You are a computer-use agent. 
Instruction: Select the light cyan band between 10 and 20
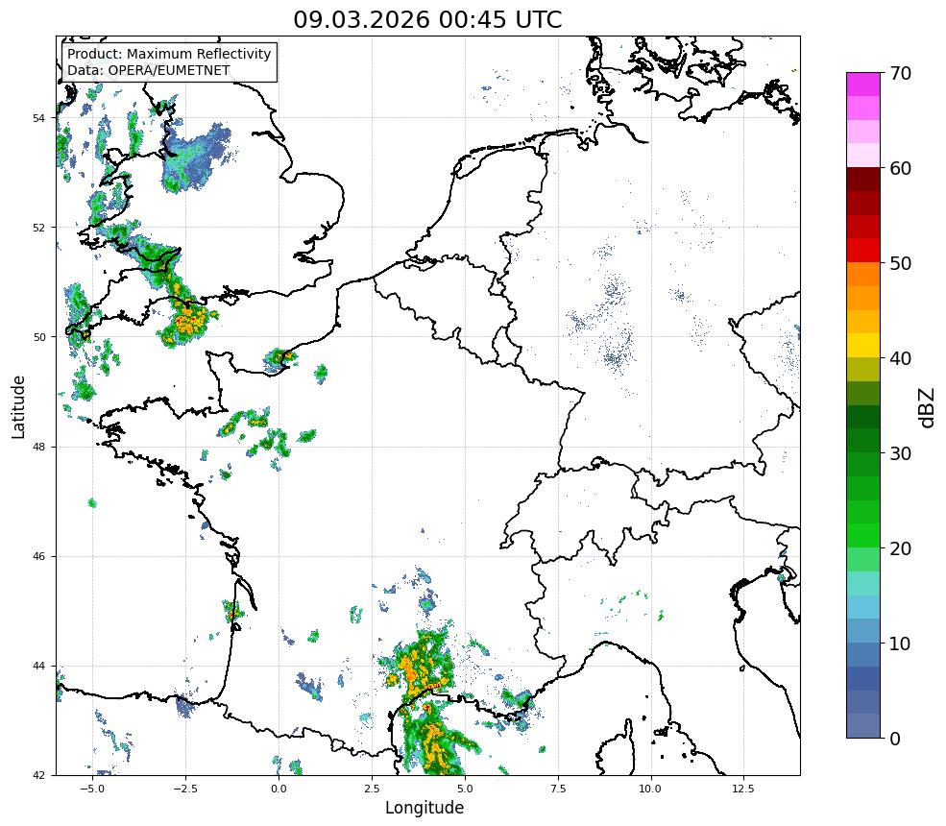(863, 607)
